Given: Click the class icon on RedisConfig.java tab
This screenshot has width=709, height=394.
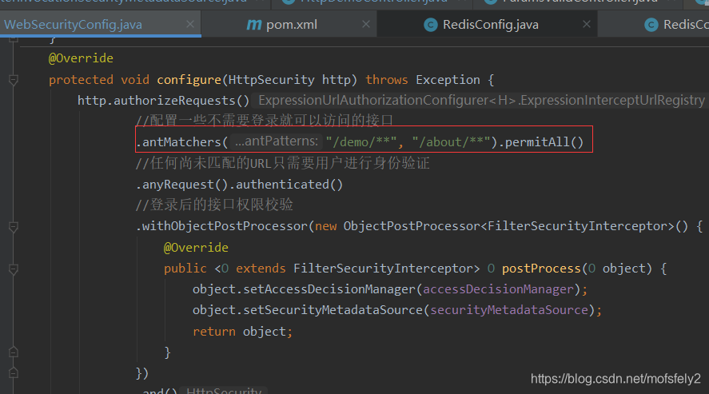Looking at the screenshot, I should [x=430, y=25].
